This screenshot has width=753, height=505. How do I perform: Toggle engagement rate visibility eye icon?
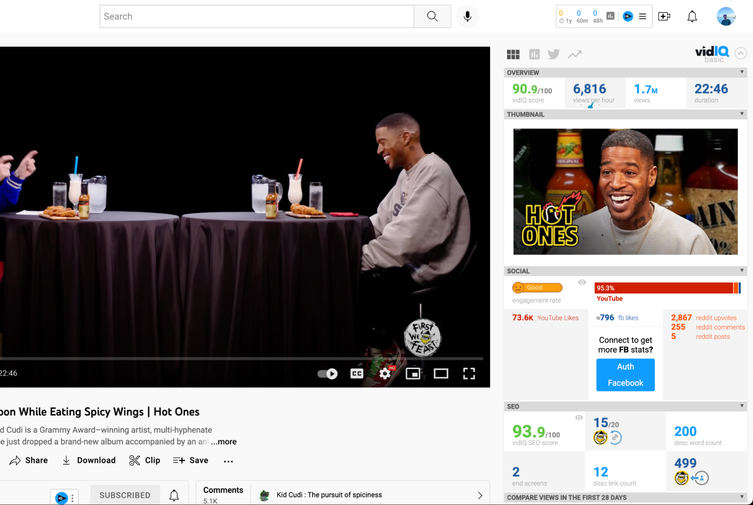[x=582, y=282]
